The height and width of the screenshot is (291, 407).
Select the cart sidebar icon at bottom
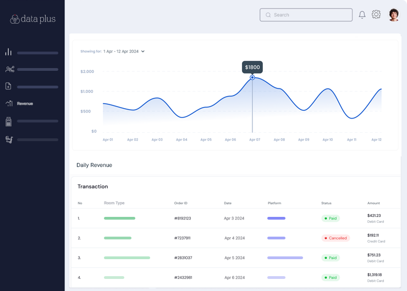pyautogui.click(x=9, y=139)
